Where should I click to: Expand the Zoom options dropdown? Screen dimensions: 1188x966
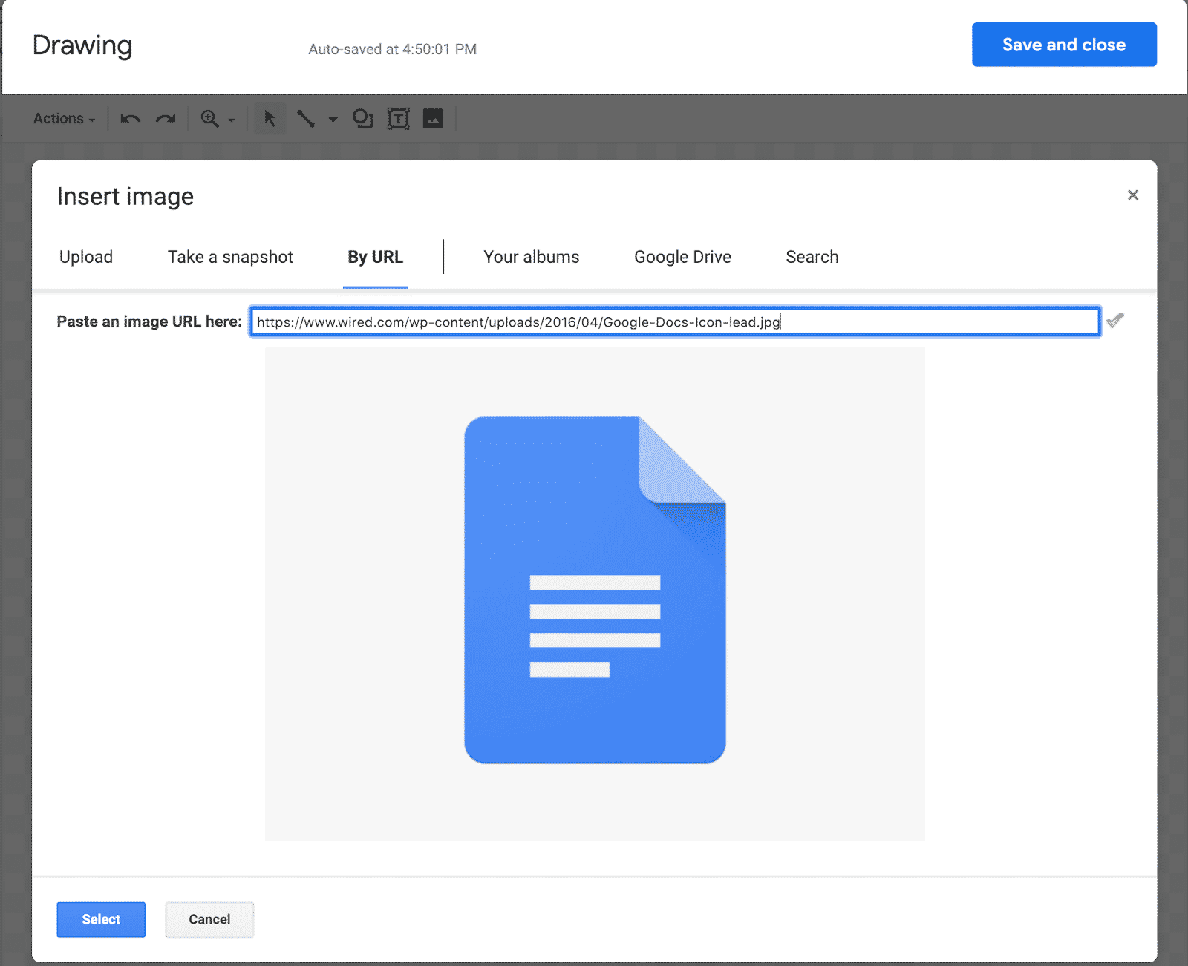(230, 119)
